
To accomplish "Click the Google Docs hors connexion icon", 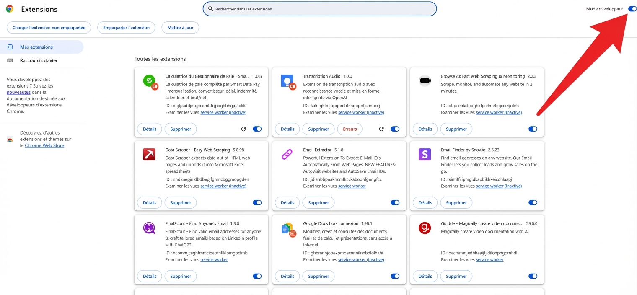I will coord(287,228).
